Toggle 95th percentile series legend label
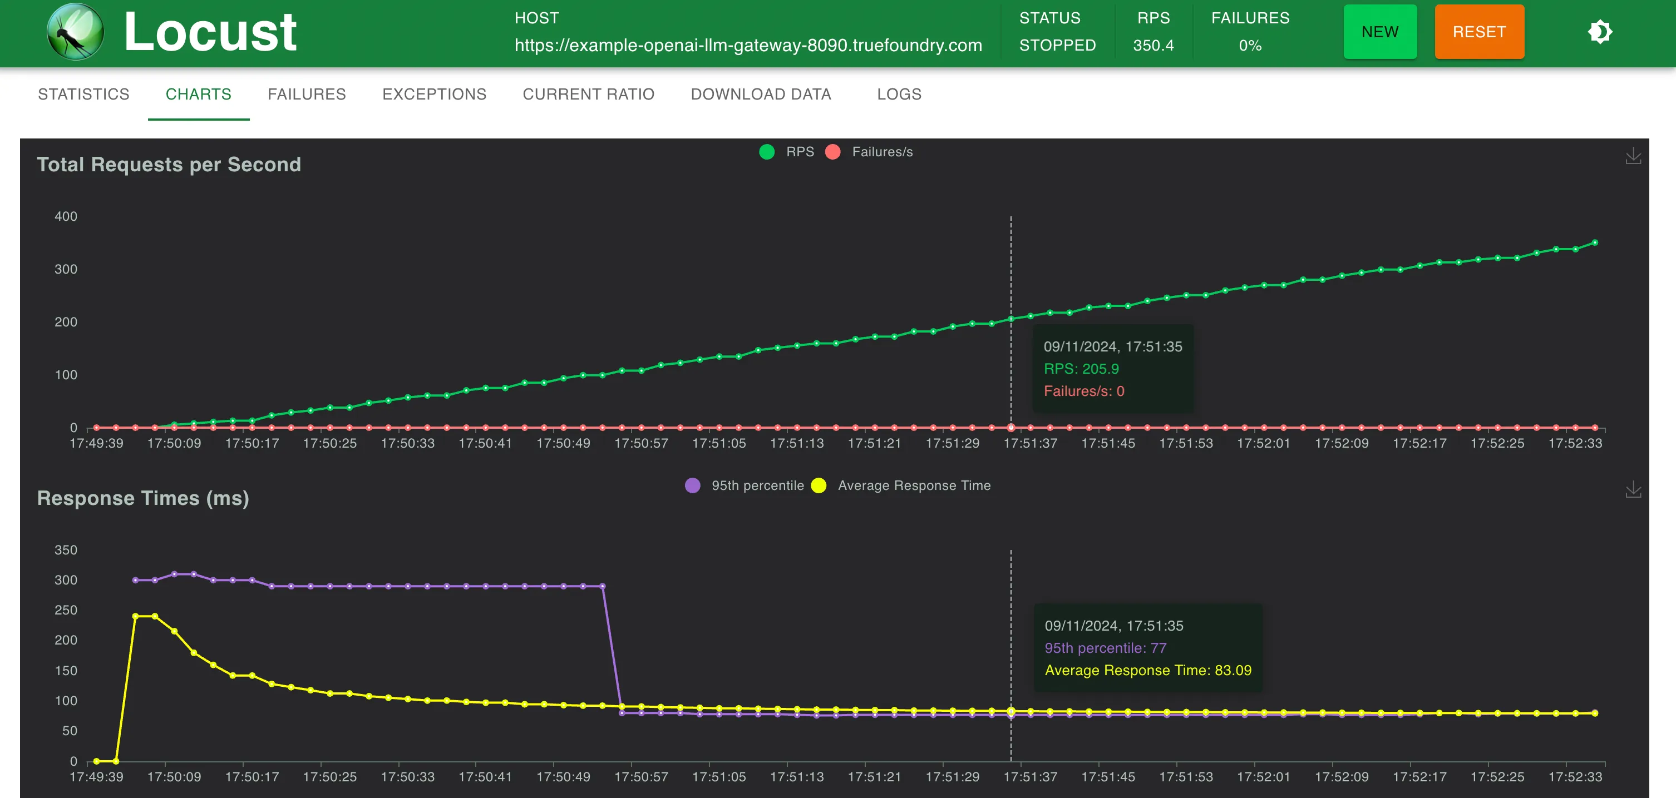Screen dimensions: 1676x798 (757, 485)
